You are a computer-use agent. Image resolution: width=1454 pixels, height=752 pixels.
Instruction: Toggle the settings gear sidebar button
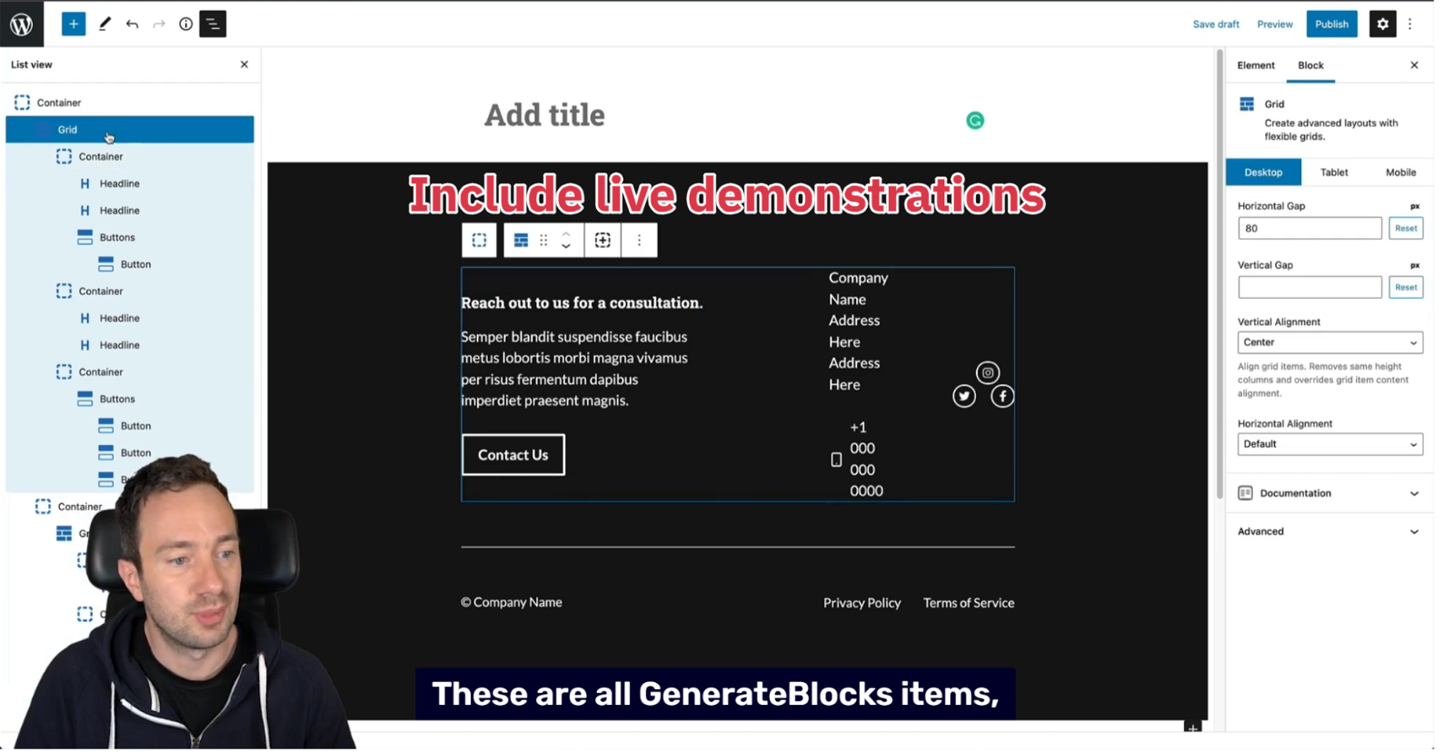click(x=1382, y=25)
